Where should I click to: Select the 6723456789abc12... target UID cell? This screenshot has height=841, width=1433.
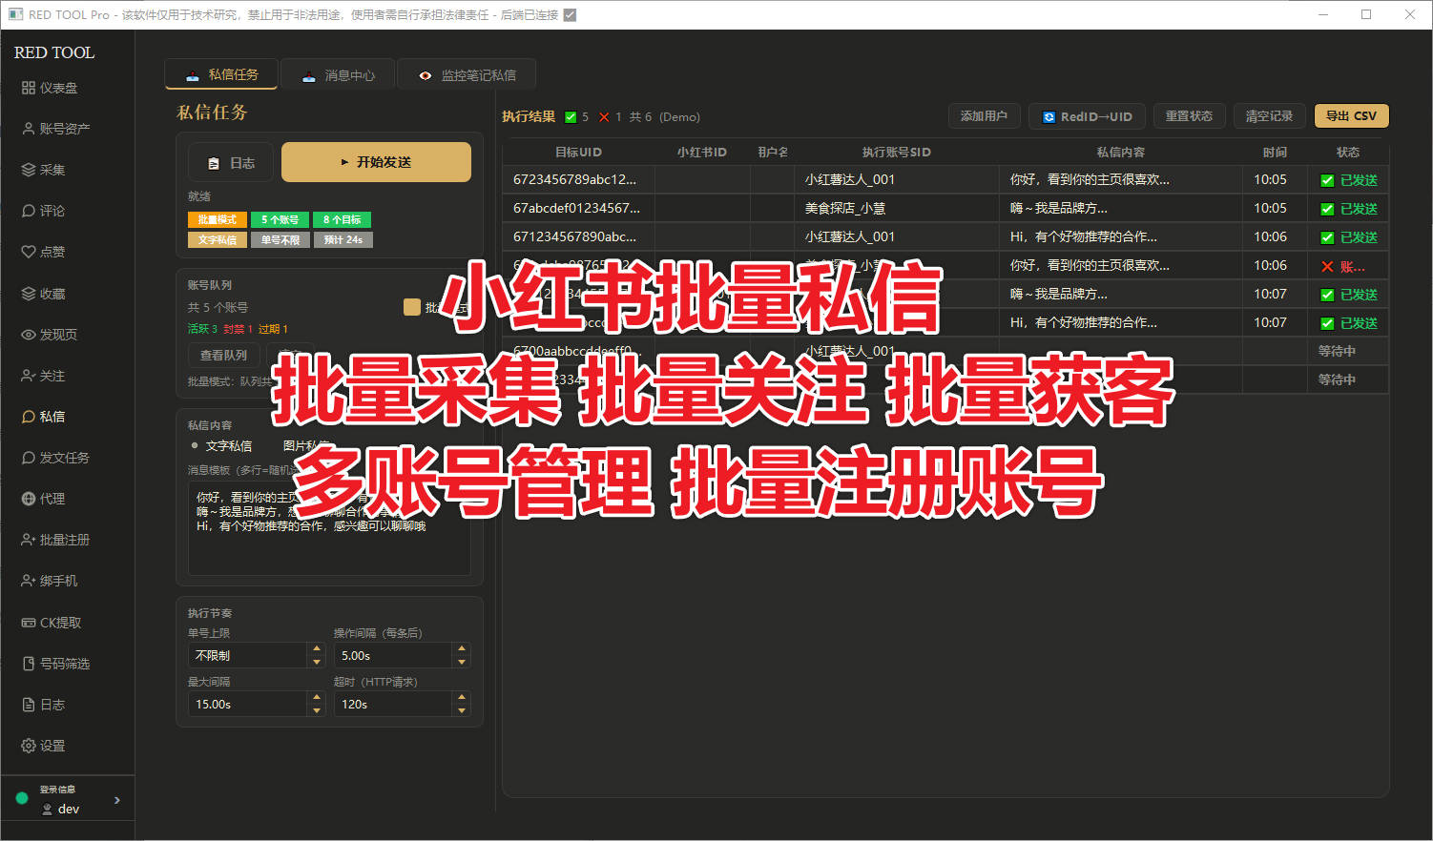tap(579, 179)
